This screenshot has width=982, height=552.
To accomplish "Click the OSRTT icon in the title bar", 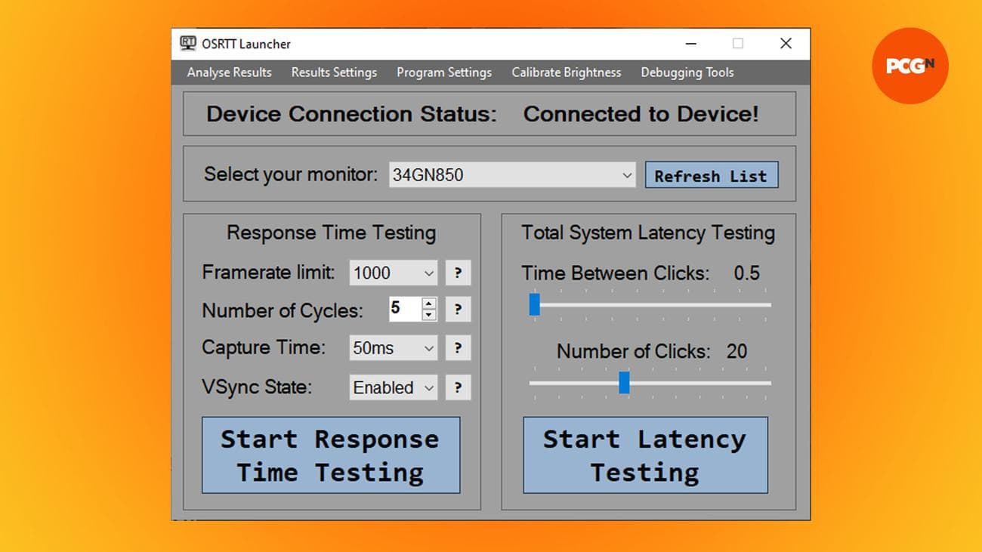I will pos(190,44).
